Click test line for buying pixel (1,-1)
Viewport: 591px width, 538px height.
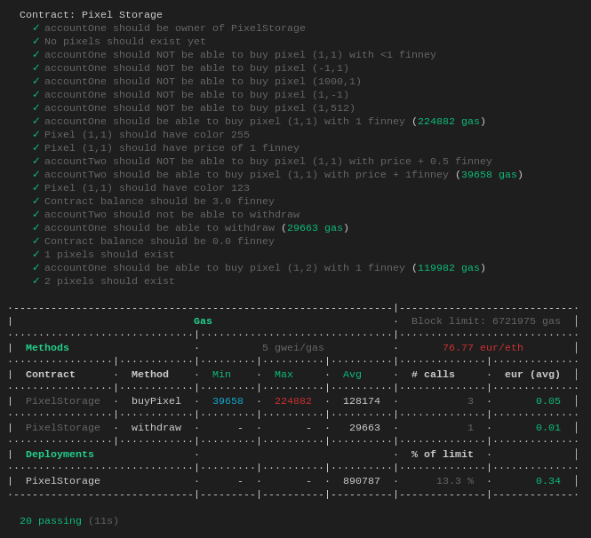click(196, 95)
